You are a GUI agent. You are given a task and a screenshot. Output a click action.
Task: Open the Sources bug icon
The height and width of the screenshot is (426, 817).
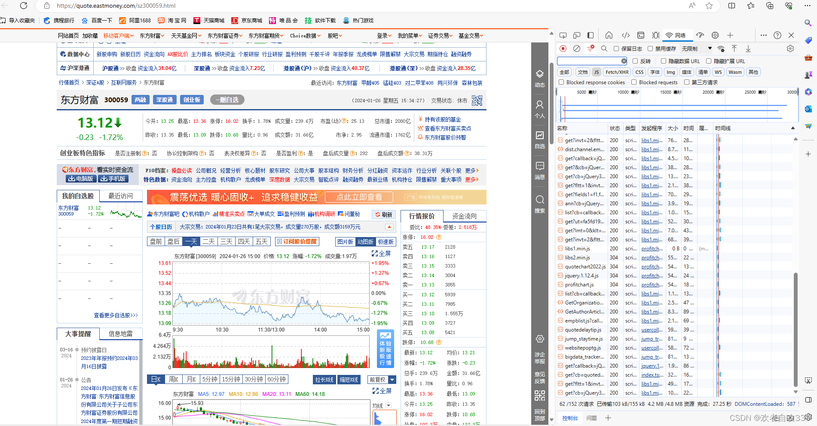point(656,35)
